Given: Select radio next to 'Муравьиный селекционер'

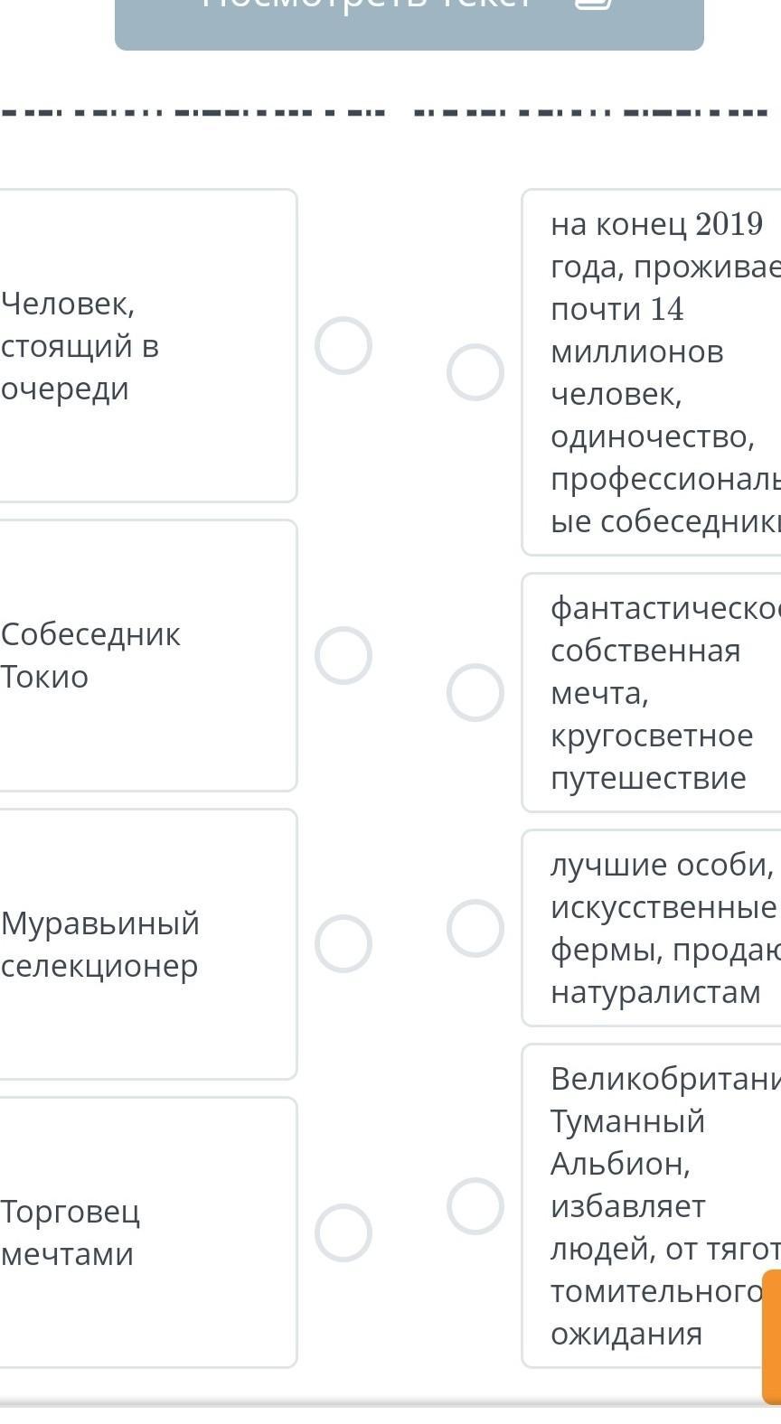Looking at the screenshot, I should (x=343, y=943).
